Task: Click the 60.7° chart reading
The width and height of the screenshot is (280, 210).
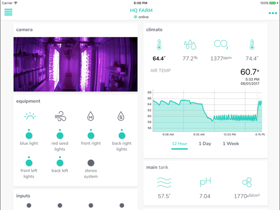Action: 250,72
